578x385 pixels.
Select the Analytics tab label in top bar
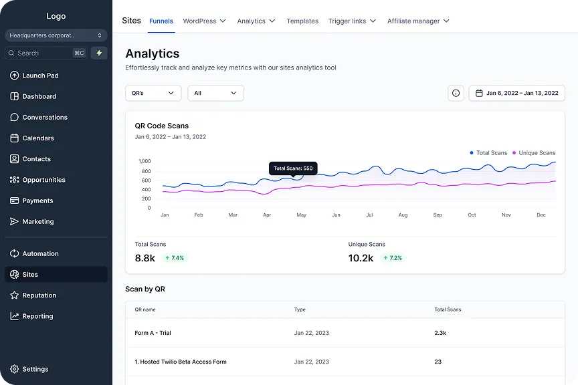pos(251,21)
